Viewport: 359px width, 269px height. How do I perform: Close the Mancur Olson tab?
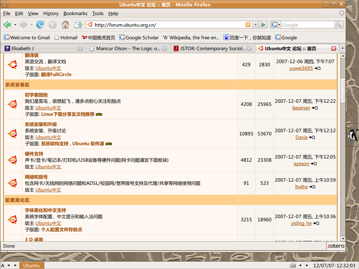click(165, 48)
